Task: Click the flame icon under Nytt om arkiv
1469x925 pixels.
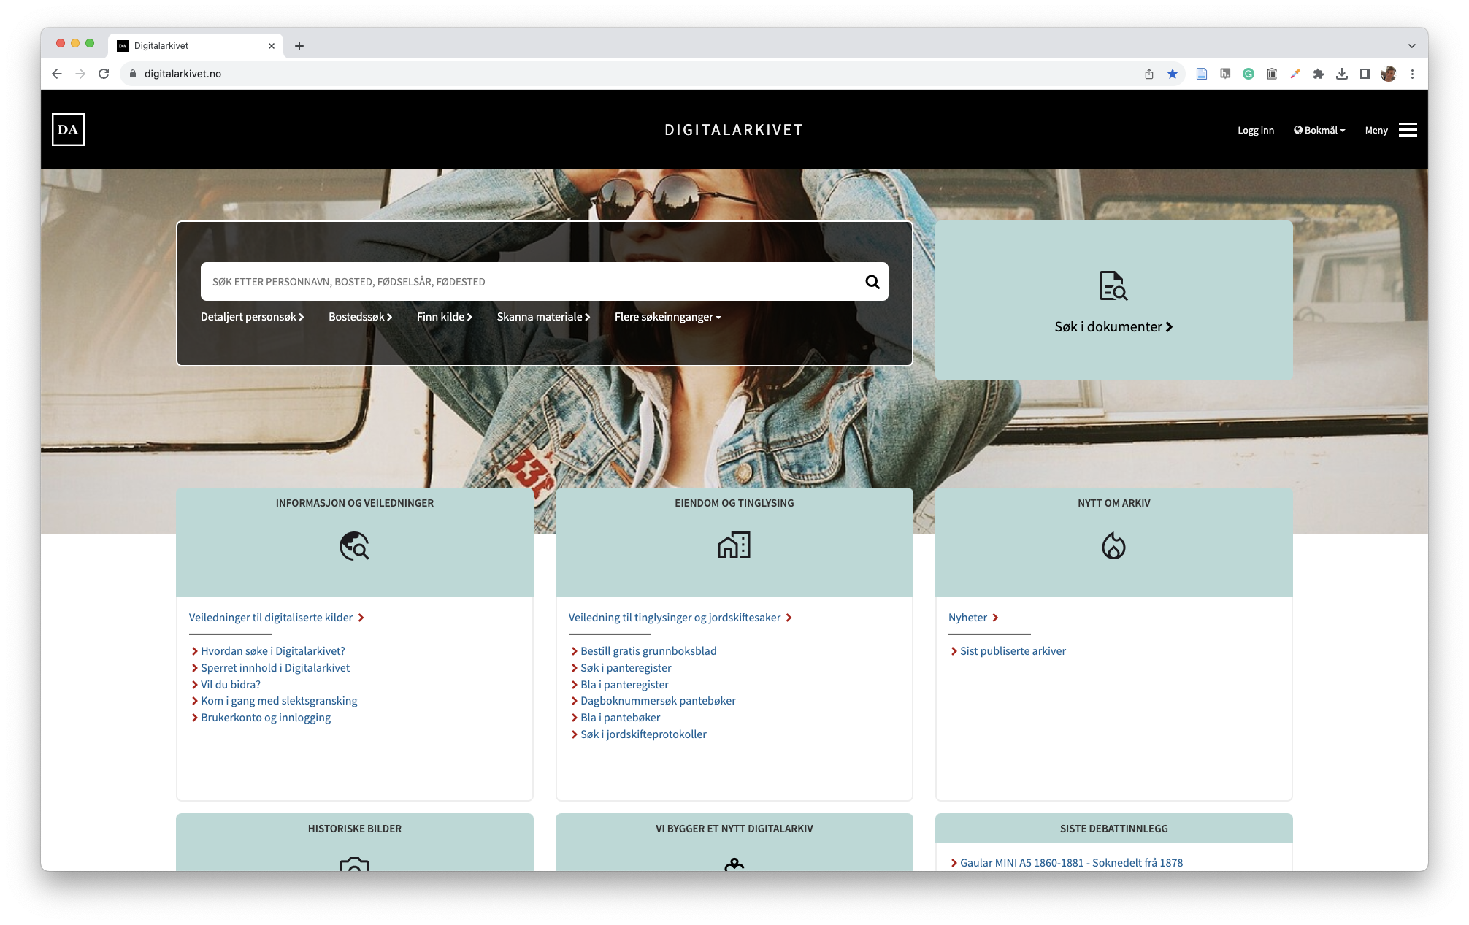Action: point(1113,546)
